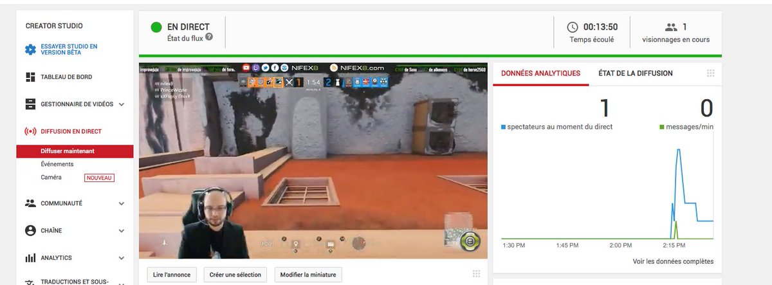
Task: Click the visionnages en cours label
Action: 675,39
